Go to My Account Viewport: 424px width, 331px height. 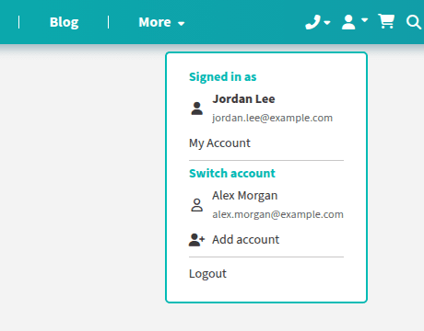click(219, 143)
